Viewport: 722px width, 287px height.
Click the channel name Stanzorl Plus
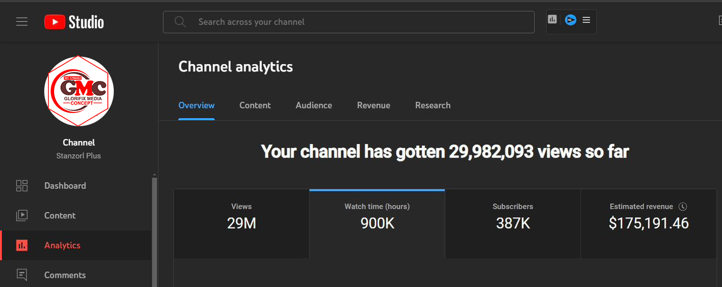78,156
